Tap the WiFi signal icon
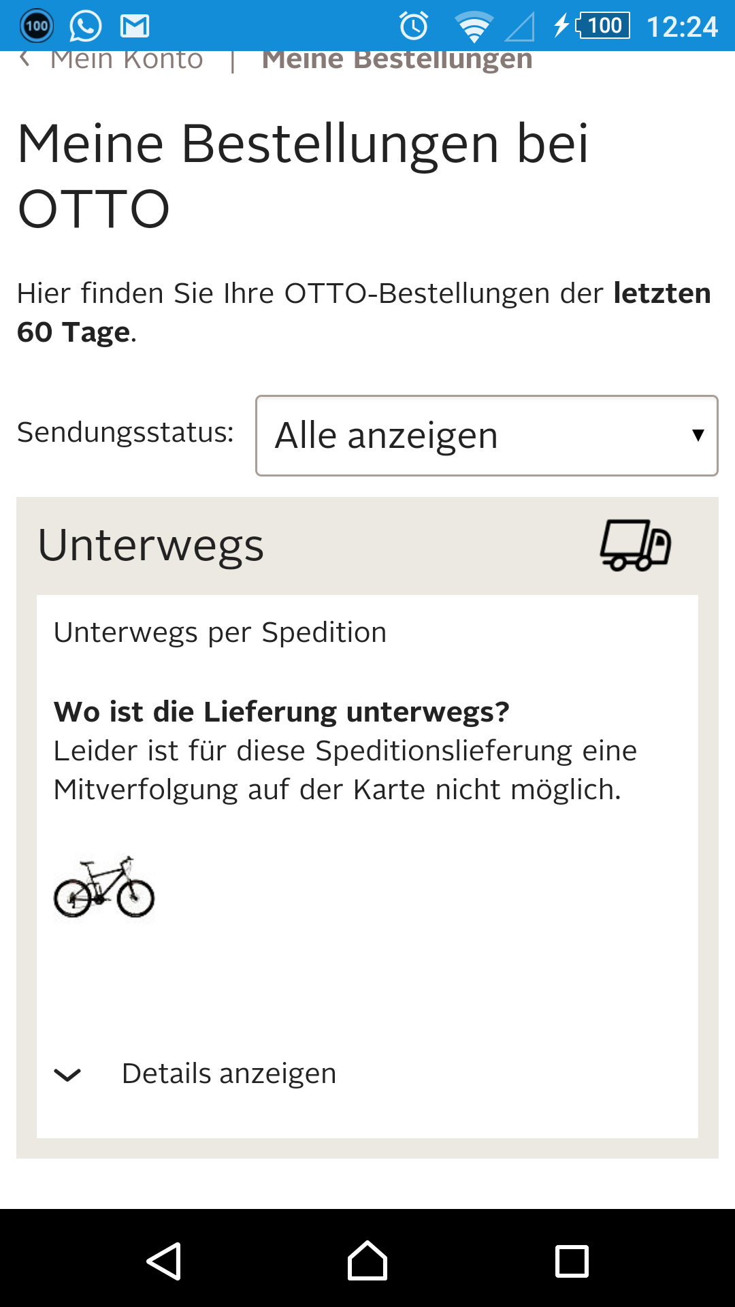This screenshot has height=1307, width=735. click(474, 25)
